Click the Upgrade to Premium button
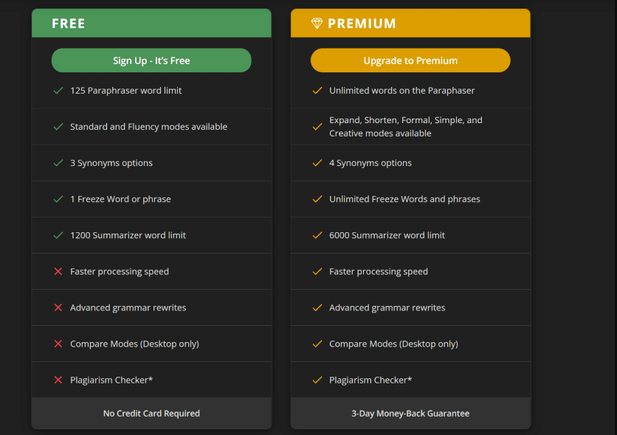 point(410,60)
